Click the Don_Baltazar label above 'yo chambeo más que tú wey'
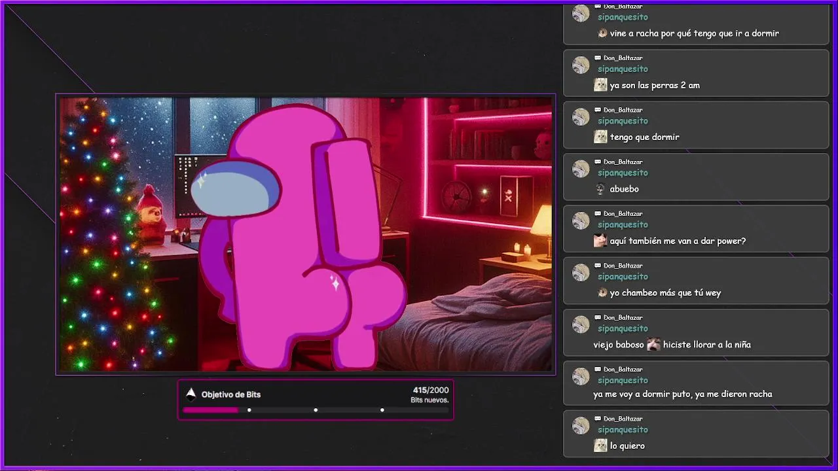The height and width of the screenshot is (471, 838). [x=623, y=266]
